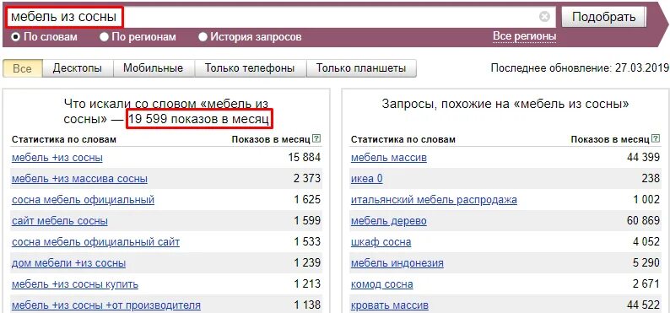The height and width of the screenshot is (313, 670).
Task: Click the value '1 213' impressions
Action: [x=307, y=284]
